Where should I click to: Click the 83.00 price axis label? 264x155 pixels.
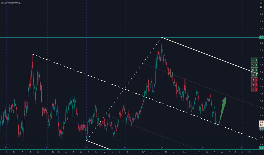coord(261,21)
